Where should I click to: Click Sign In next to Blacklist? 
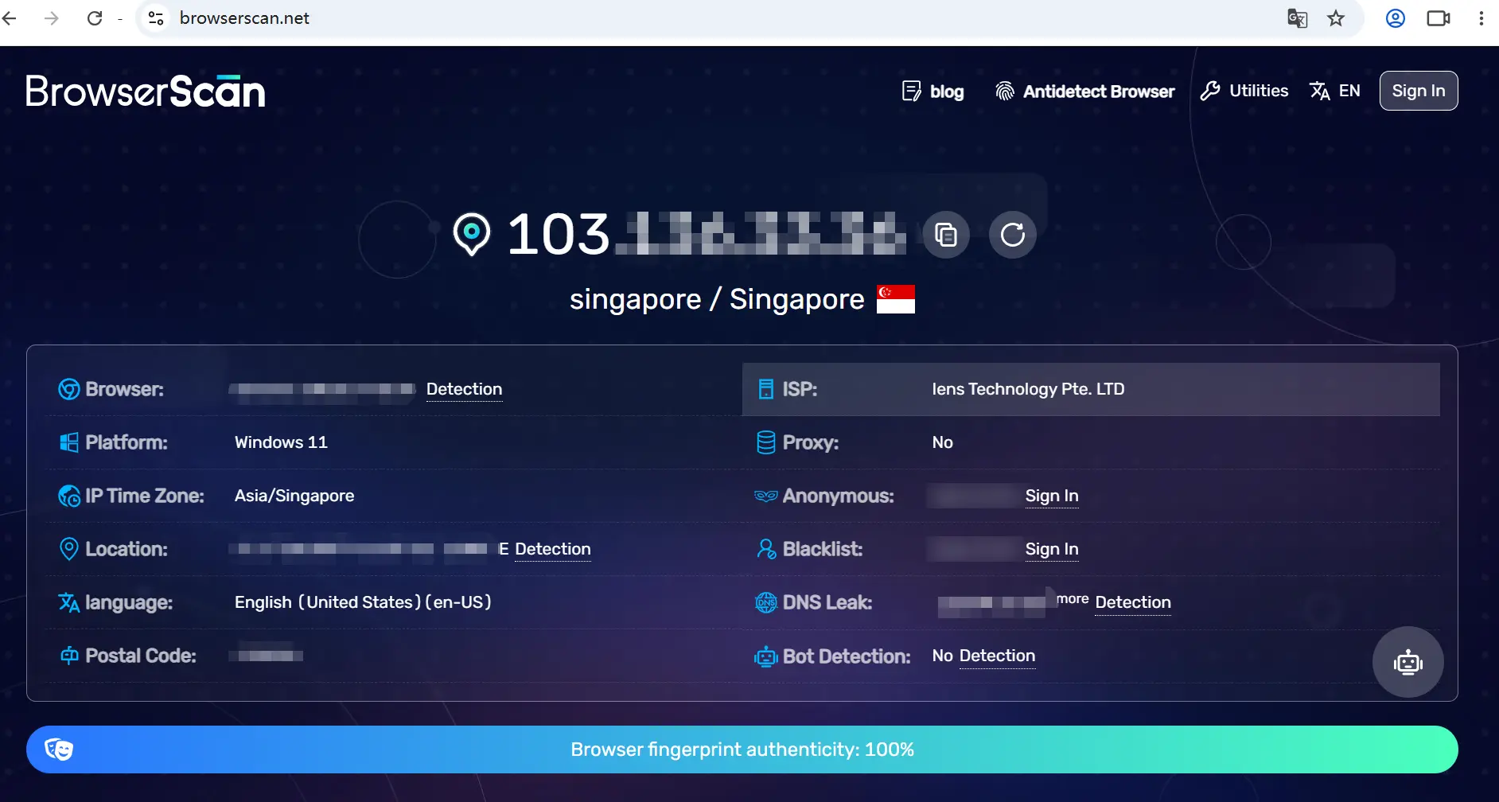[1051, 549]
